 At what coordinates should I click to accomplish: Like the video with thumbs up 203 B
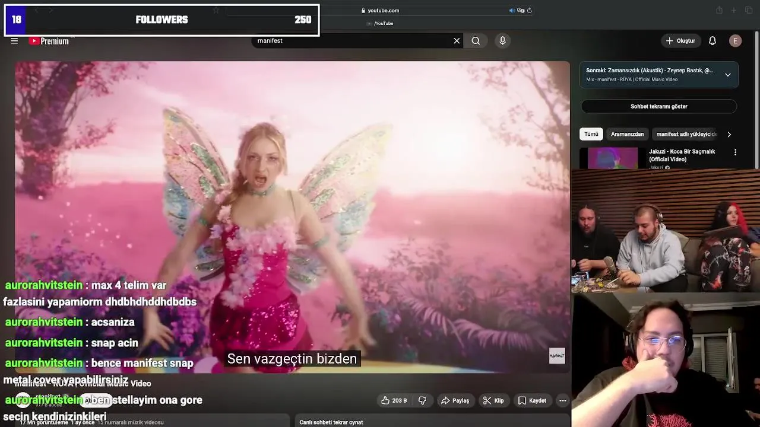(x=394, y=401)
